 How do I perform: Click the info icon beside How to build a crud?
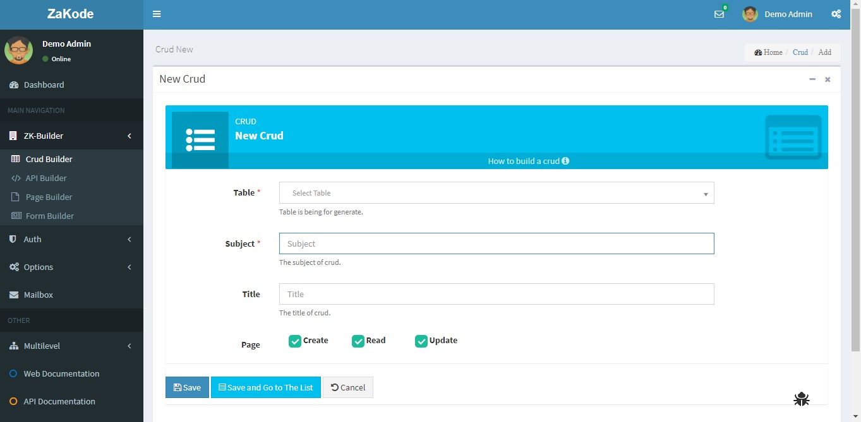[x=565, y=161]
